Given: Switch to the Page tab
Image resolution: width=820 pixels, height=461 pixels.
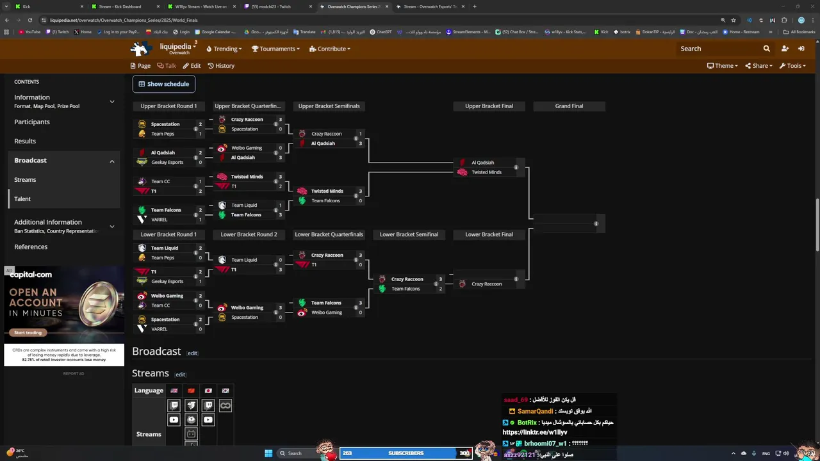Looking at the screenshot, I should [140, 66].
